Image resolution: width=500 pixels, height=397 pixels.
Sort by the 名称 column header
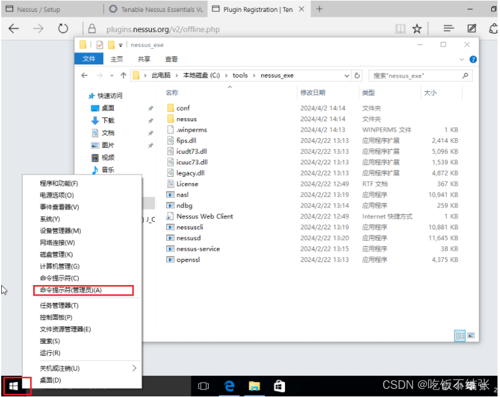pos(172,93)
